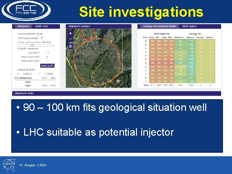Click point A row label in table

(x=146, y=41)
